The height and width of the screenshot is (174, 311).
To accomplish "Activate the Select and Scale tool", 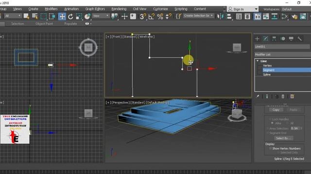I will tap(79, 16).
